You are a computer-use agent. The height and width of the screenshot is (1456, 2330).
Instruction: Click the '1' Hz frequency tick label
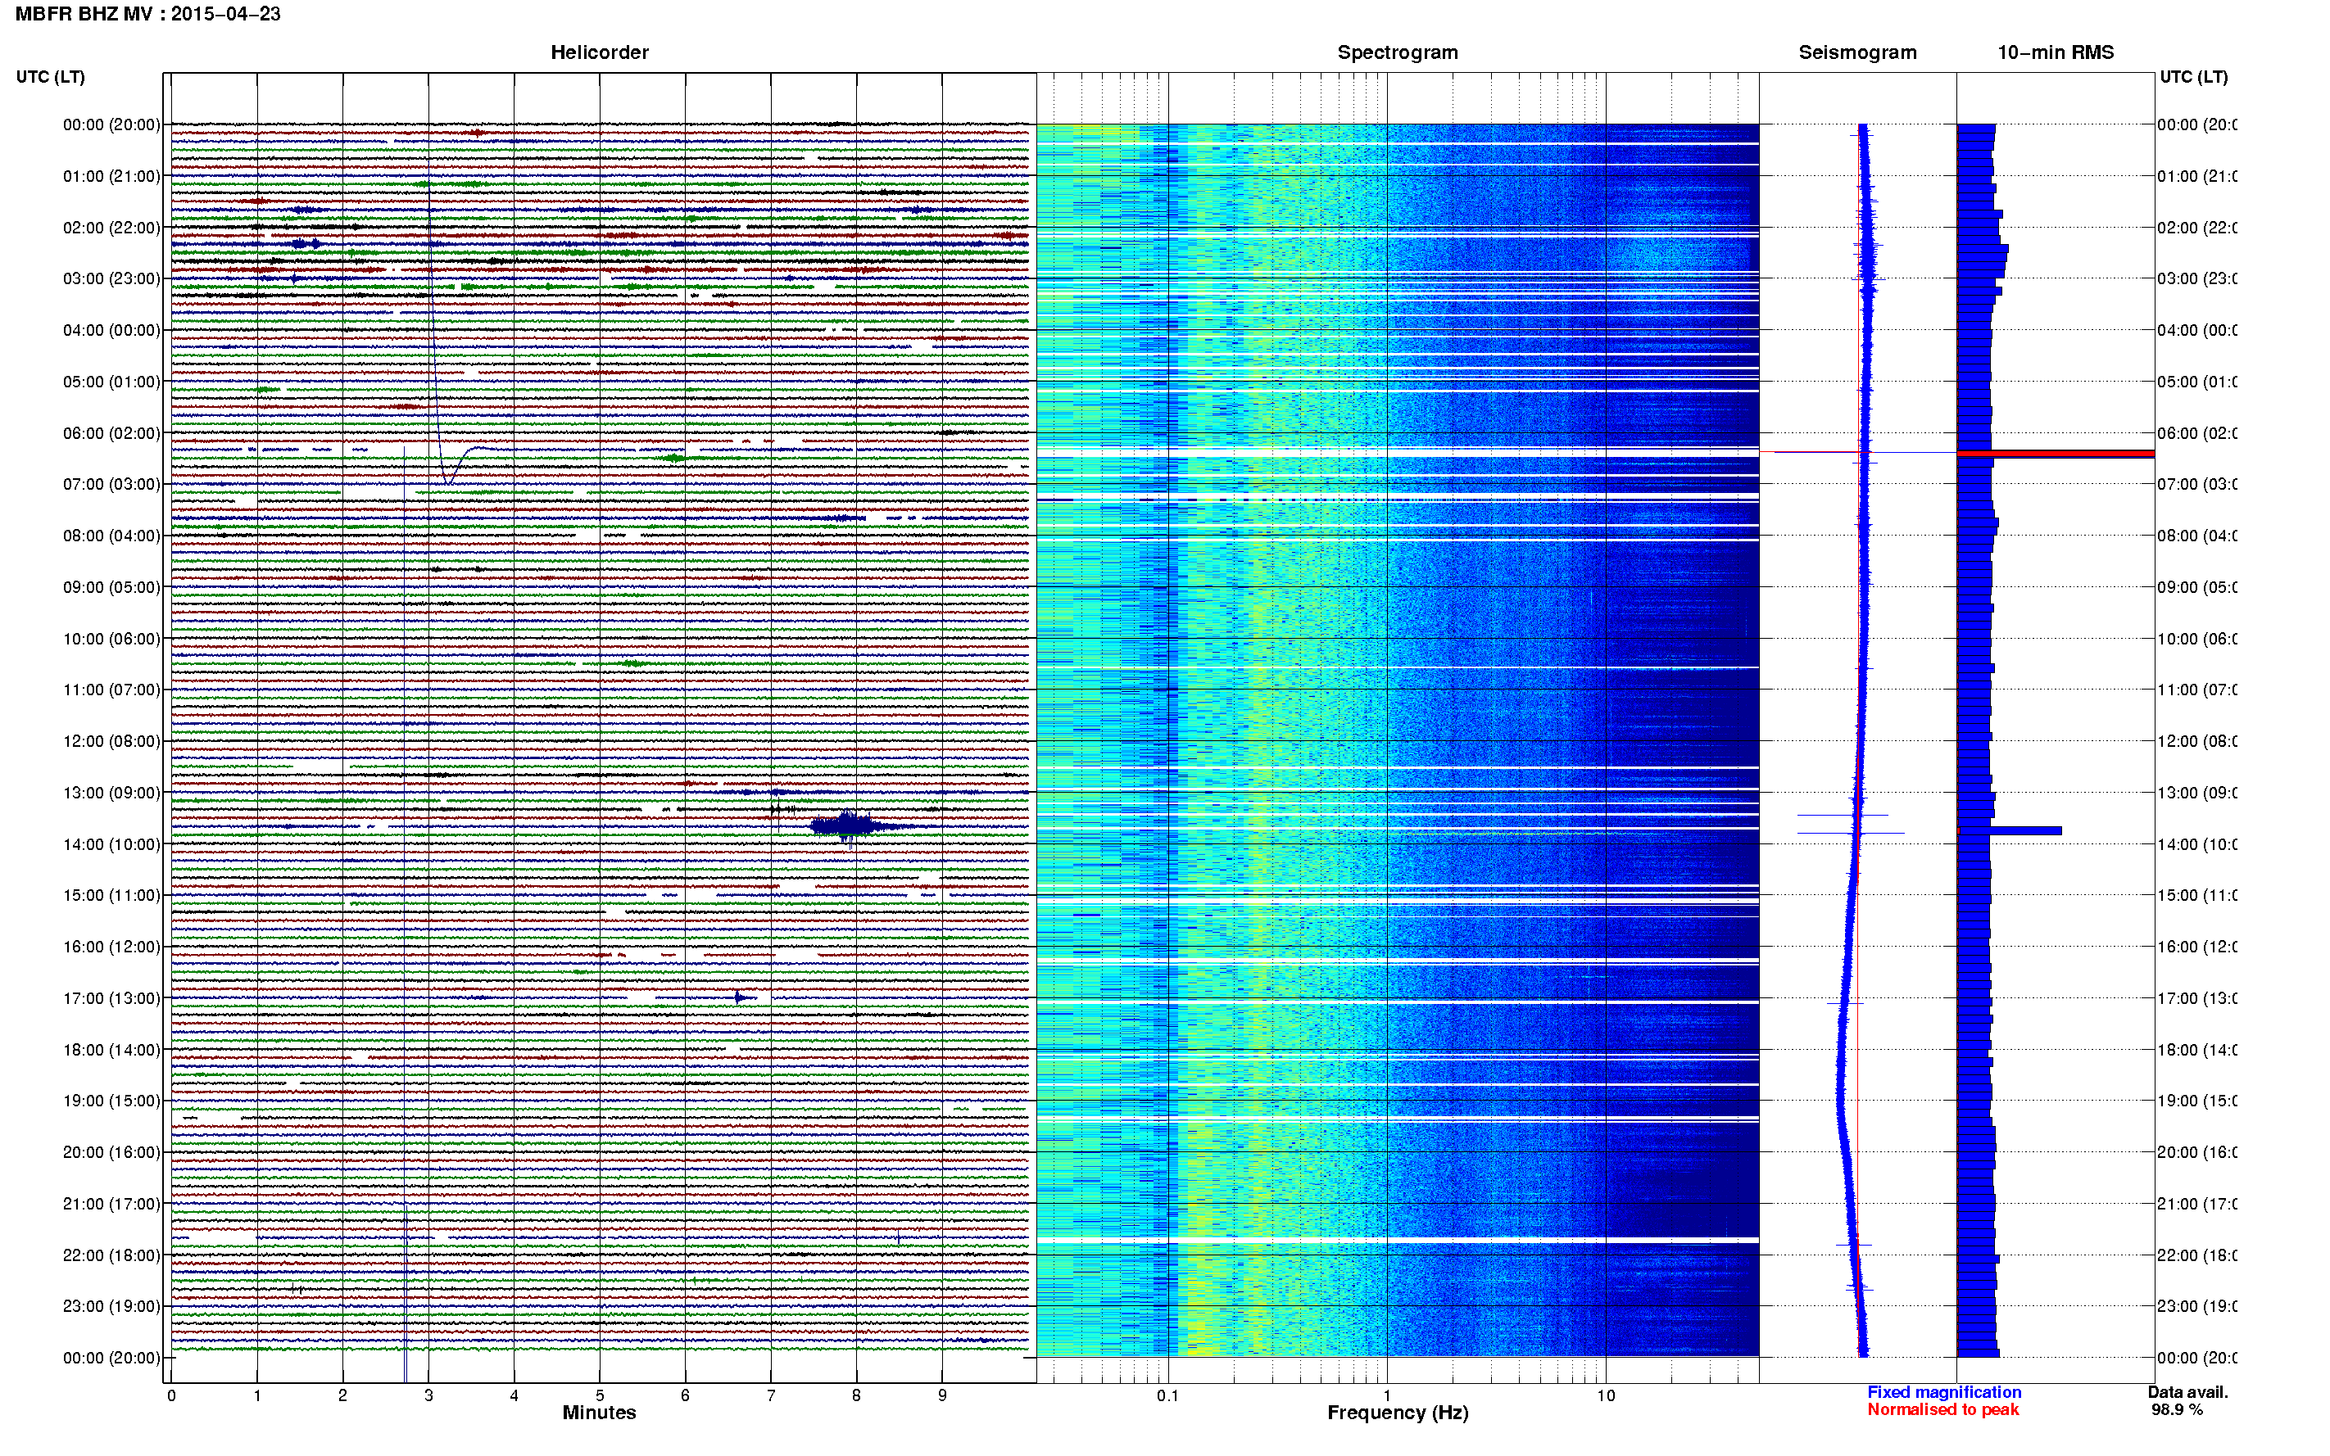tap(1387, 1395)
